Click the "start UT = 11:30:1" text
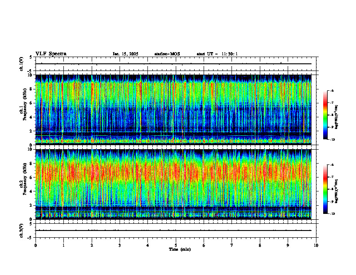Image resolution: width=356 pixels, height=275 pixels. click(217, 54)
